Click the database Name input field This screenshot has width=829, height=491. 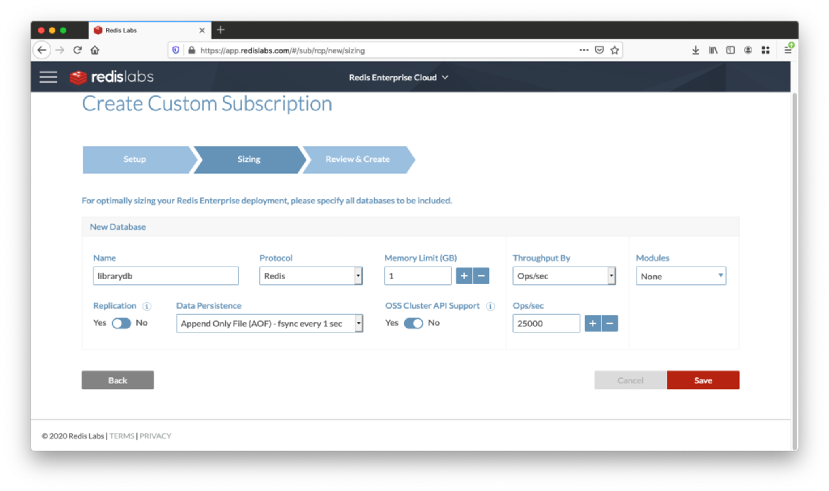point(166,276)
